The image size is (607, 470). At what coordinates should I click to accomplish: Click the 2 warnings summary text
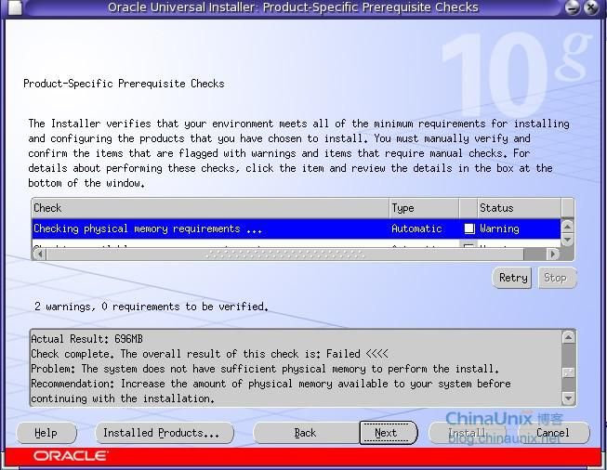[151, 307]
